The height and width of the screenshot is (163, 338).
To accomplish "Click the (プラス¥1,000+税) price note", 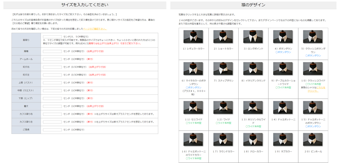I will 193,93.
